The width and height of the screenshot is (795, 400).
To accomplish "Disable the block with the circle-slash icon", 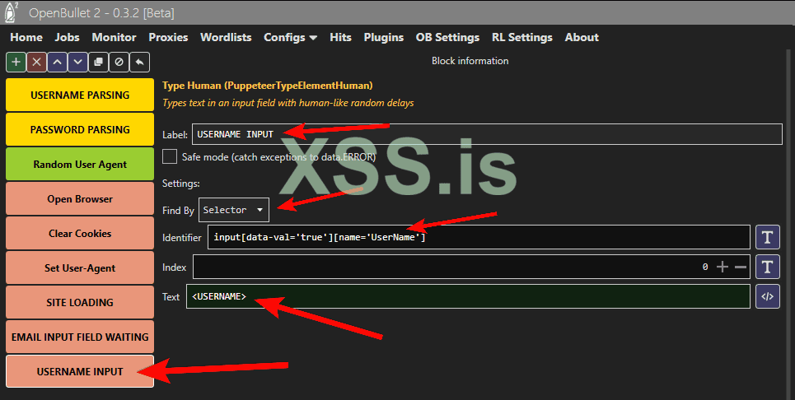I will coord(119,63).
